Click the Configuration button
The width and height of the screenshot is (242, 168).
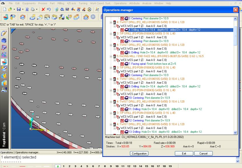point(139,153)
